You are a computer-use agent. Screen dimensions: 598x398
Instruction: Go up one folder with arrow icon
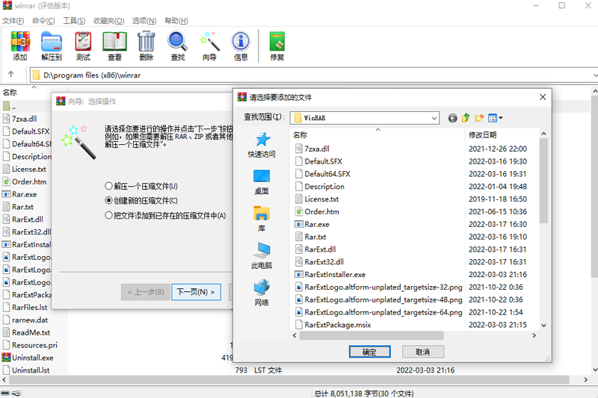[10, 74]
